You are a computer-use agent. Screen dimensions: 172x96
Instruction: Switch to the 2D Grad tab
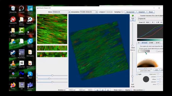click(x=144, y=43)
